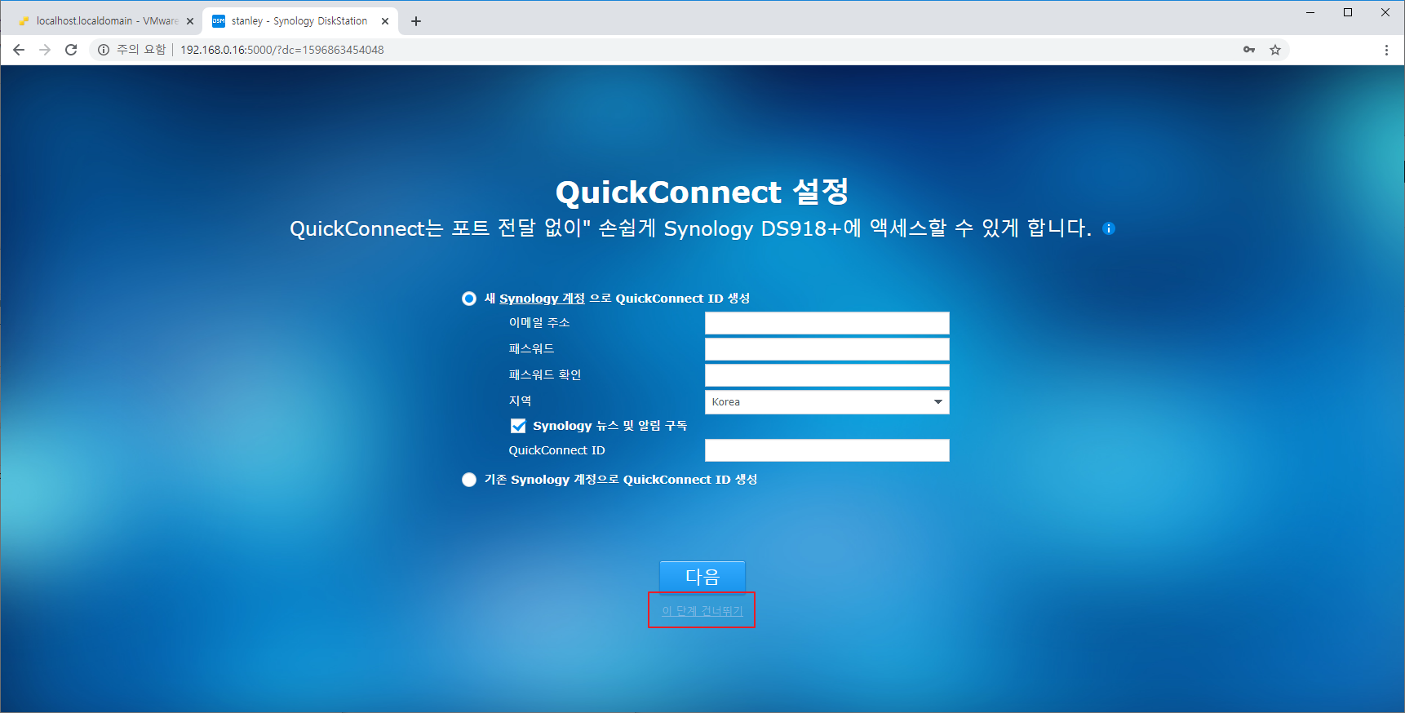This screenshot has width=1405, height=713.
Task: Click the QuickConnect ID input field
Action: point(827,450)
